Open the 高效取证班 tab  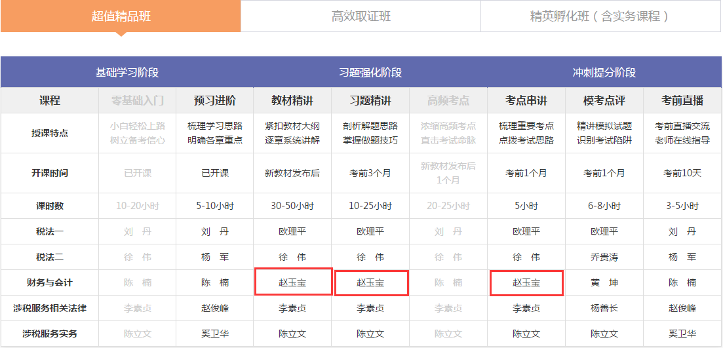(x=361, y=16)
